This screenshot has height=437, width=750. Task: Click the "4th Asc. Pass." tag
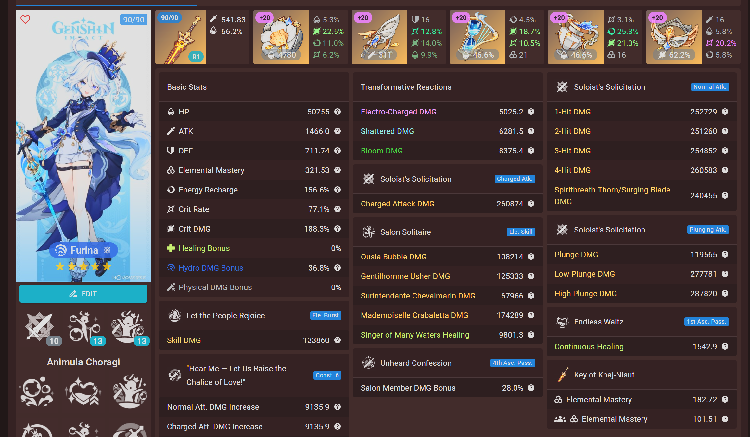coord(513,363)
